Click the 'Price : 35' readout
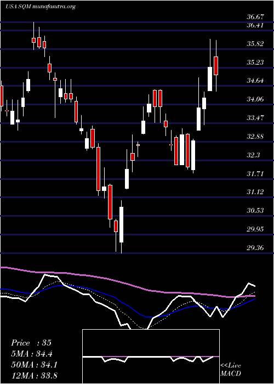Image resolution: width=274 pixels, height=384 pixels. point(31,343)
